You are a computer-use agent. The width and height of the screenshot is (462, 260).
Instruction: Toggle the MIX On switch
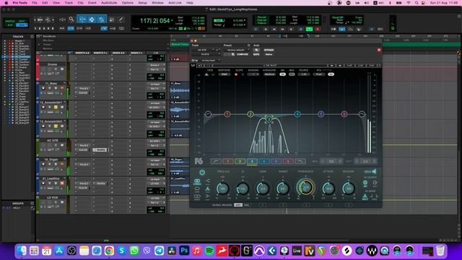pos(282,74)
